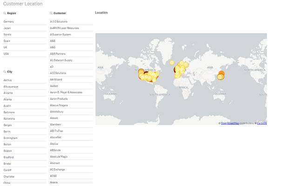Select Baltimore in City list
The height and width of the screenshot is (186, 281).
pos(24,112)
